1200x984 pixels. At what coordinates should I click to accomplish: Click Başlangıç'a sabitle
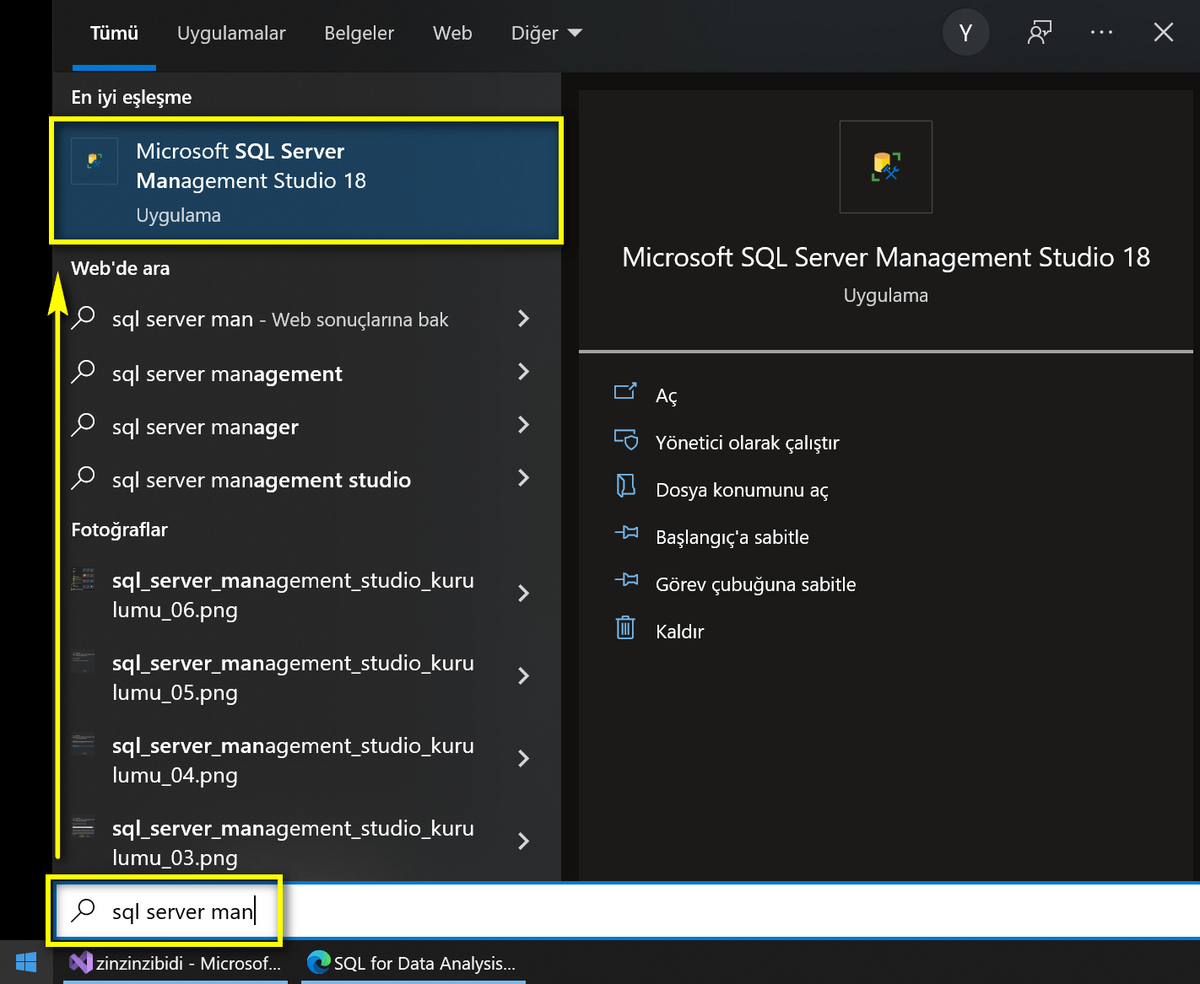pos(732,537)
